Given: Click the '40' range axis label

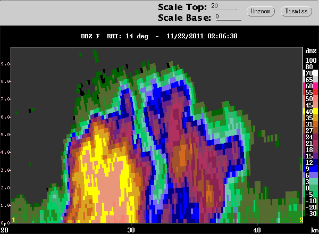Looking at the screenshot, I should click(257, 230).
